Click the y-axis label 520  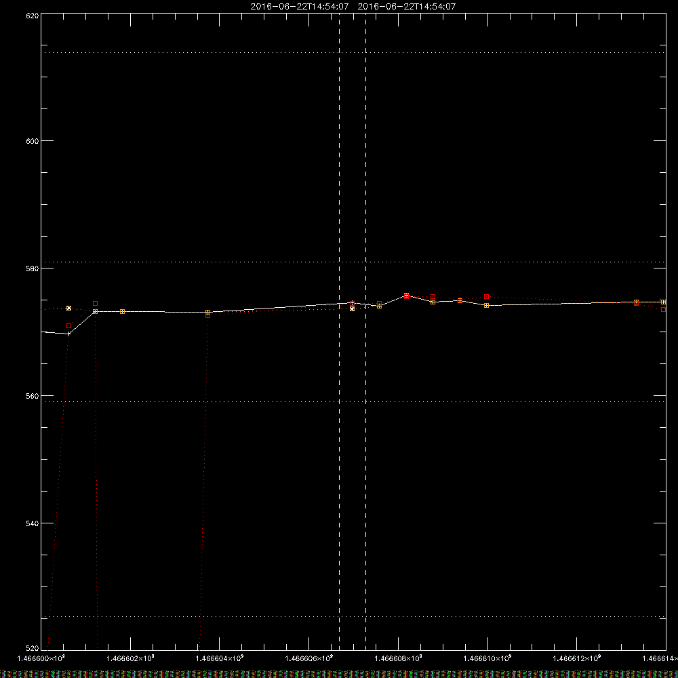(33, 648)
